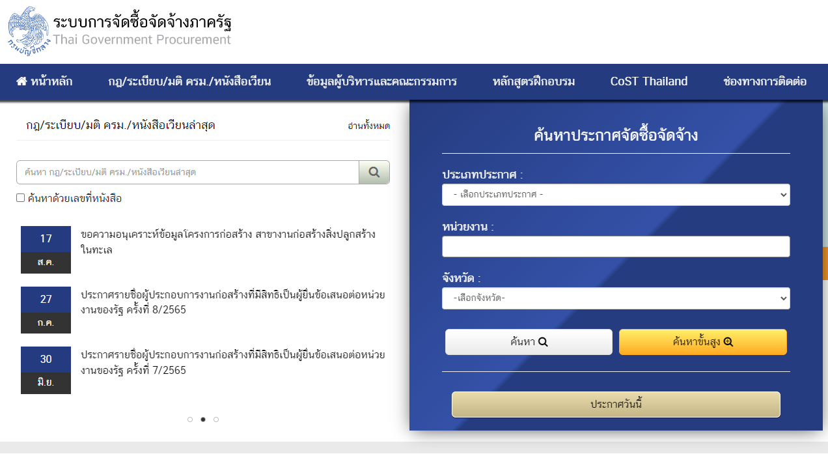Viewport: 828px width, 469px height.
Task: Open the CoST Thailand menu item
Action: point(648,81)
